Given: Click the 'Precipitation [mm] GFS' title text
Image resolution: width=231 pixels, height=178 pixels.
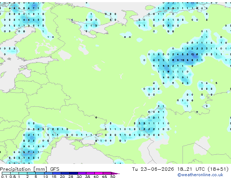Looking at the screenshot, I should tap(30, 169).
